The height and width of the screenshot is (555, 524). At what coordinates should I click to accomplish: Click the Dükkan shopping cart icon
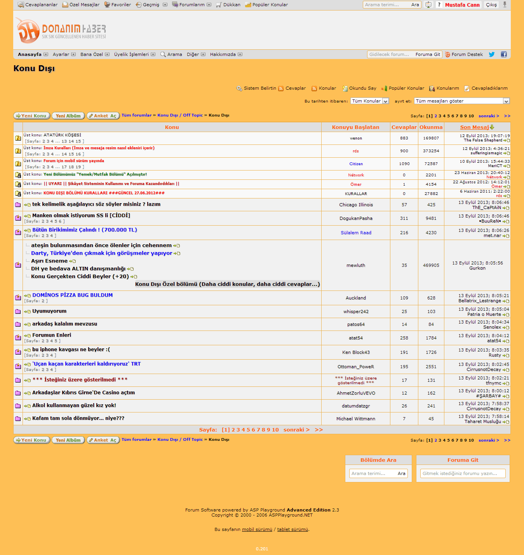pos(219,5)
